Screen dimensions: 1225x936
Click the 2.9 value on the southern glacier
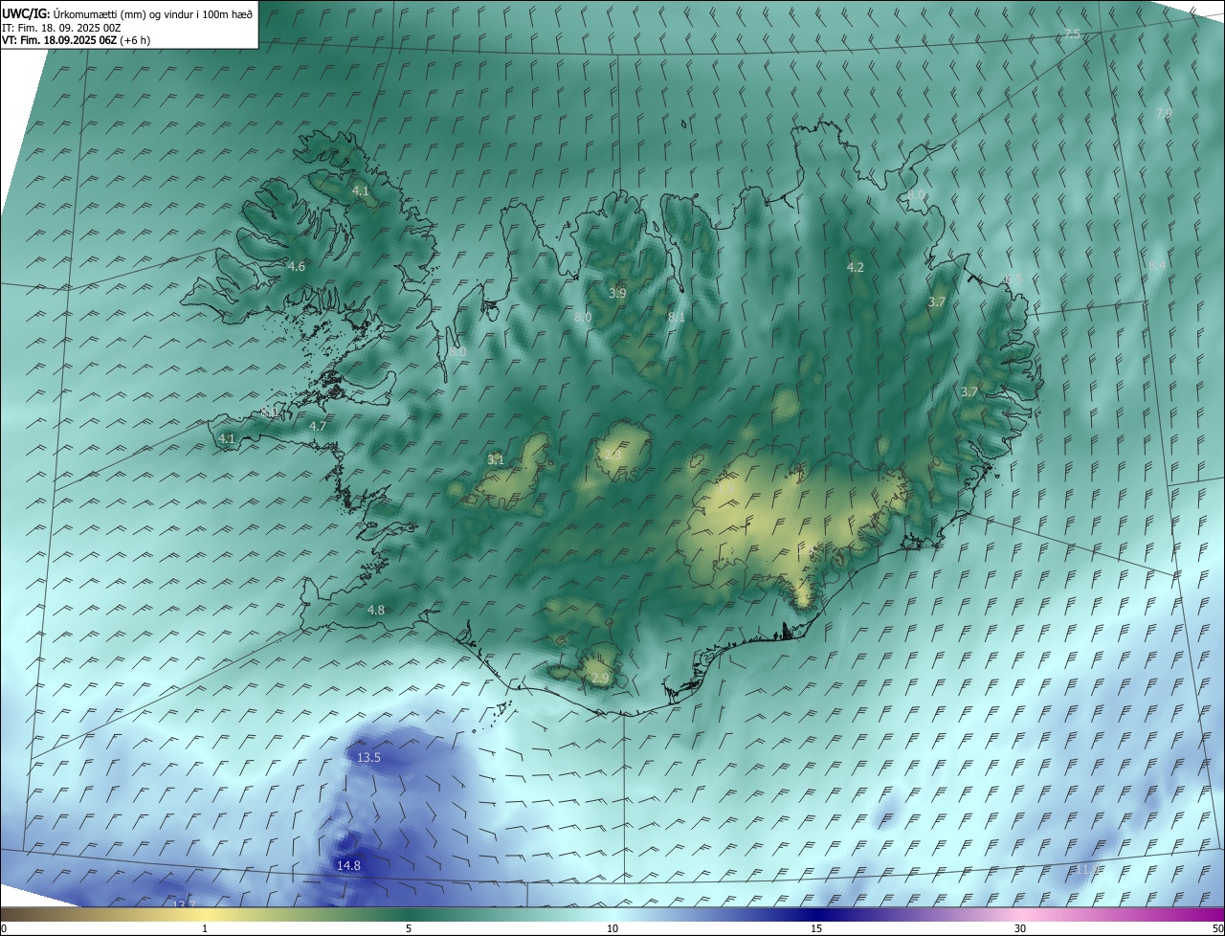600,678
